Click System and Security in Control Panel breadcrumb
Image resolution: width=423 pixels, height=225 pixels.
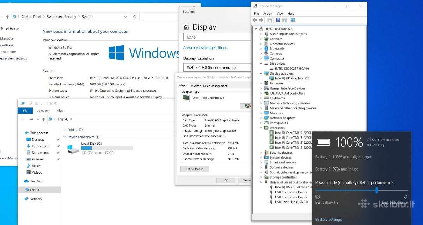pyautogui.click(x=61, y=17)
